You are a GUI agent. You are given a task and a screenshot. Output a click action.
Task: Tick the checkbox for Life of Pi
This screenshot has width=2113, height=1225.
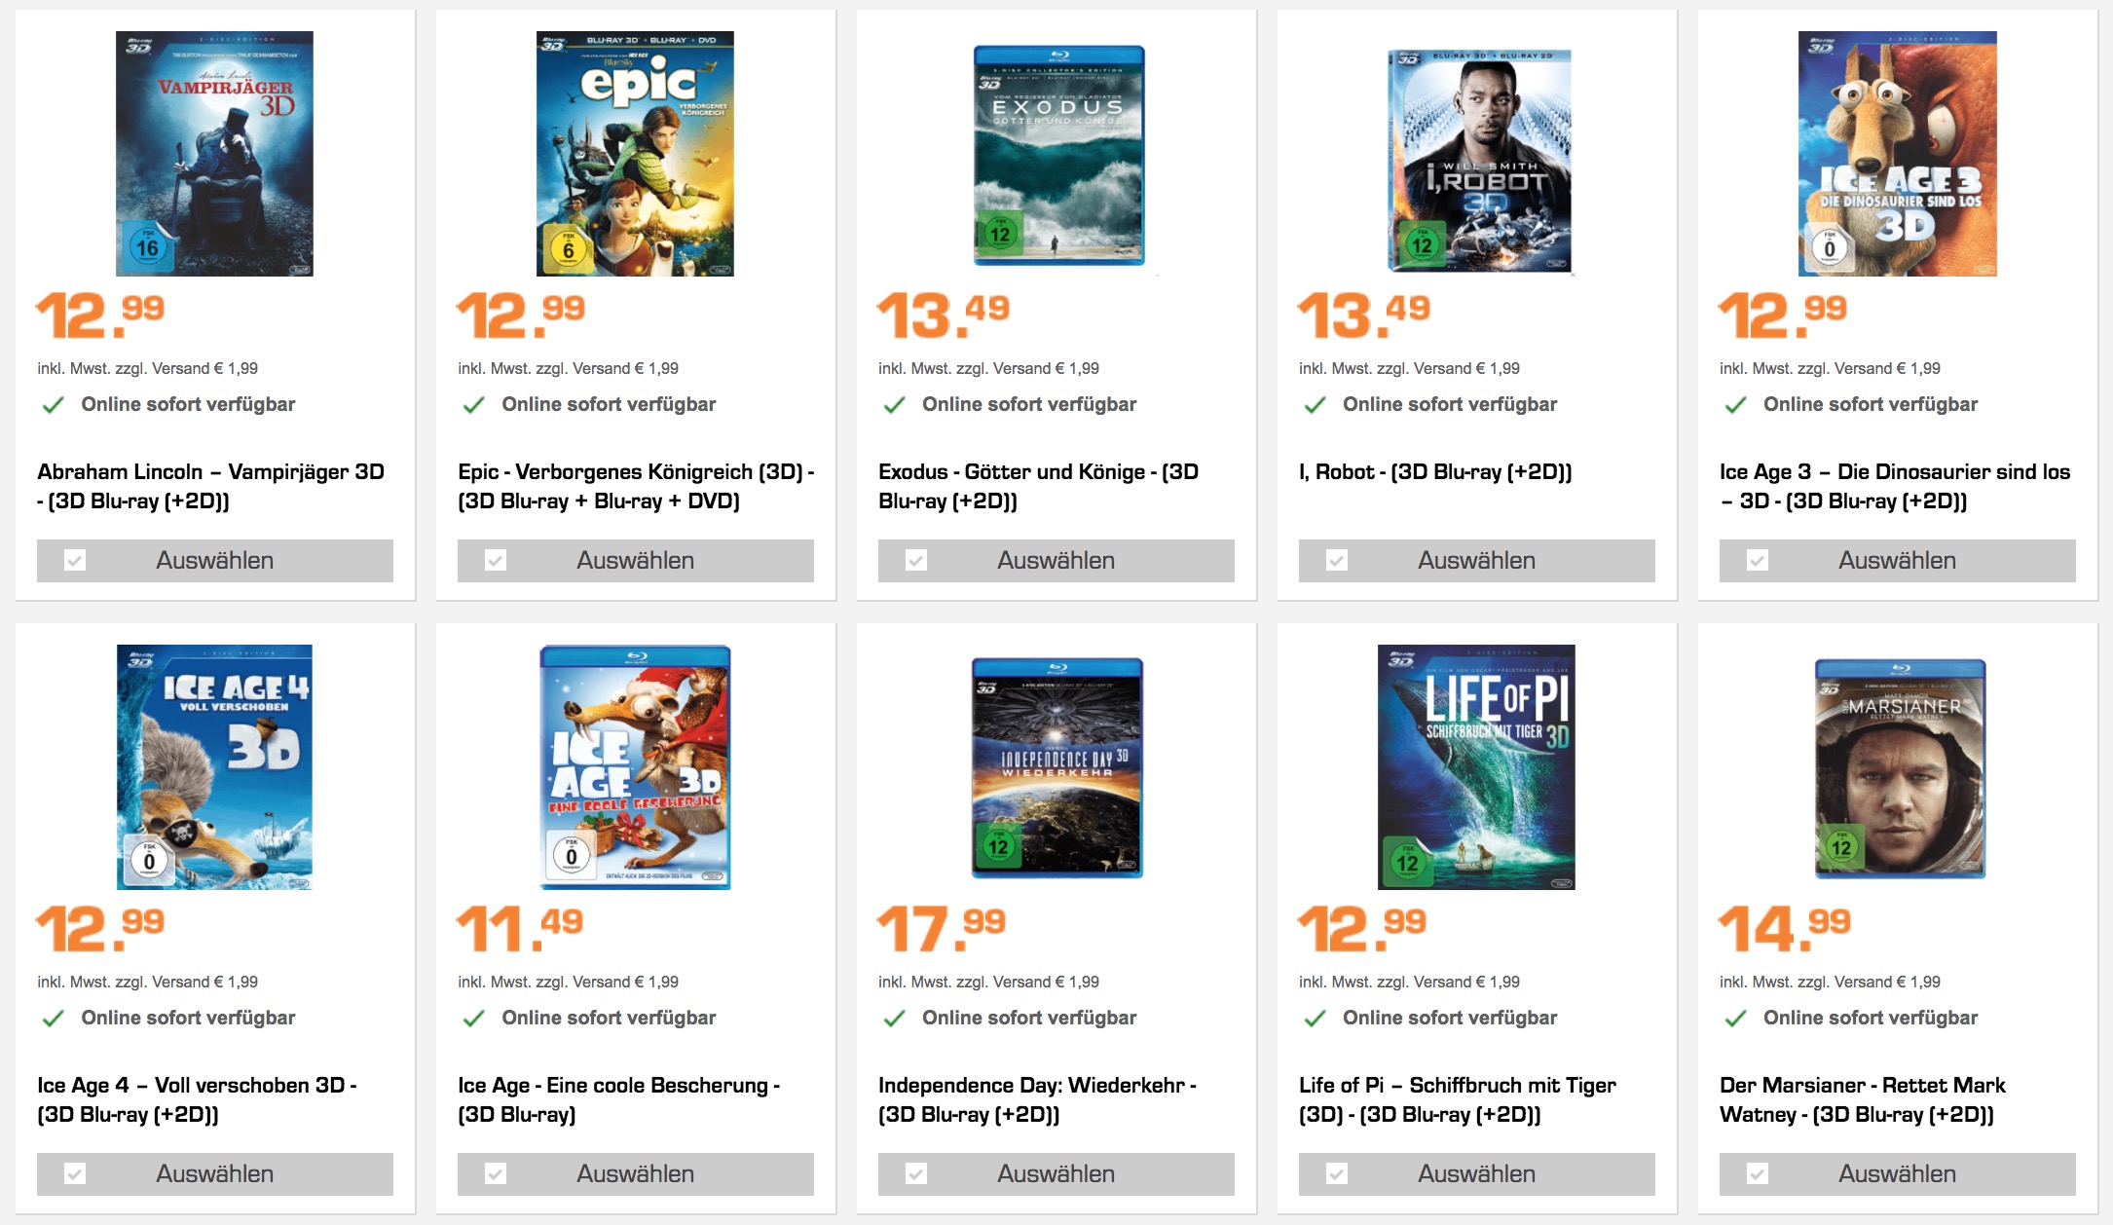[x=1337, y=1174]
